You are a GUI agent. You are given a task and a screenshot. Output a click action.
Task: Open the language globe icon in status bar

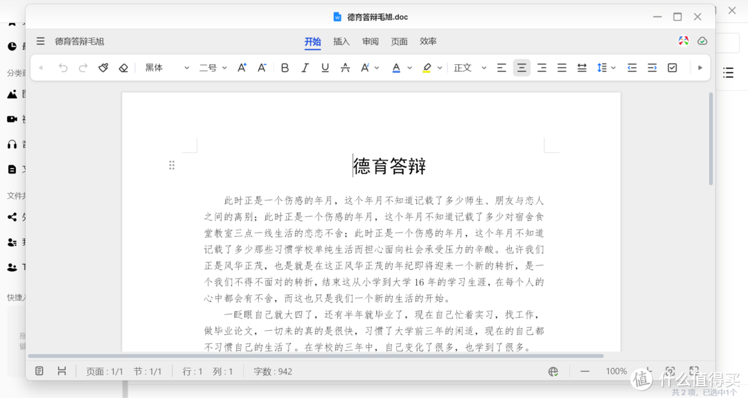click(x=553, y=371)
